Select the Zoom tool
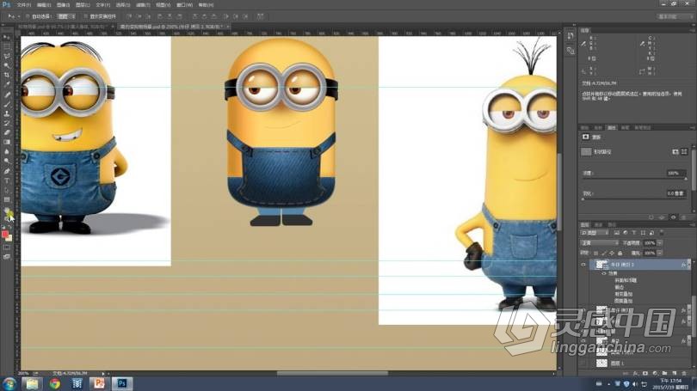 (x=7, y=218)
